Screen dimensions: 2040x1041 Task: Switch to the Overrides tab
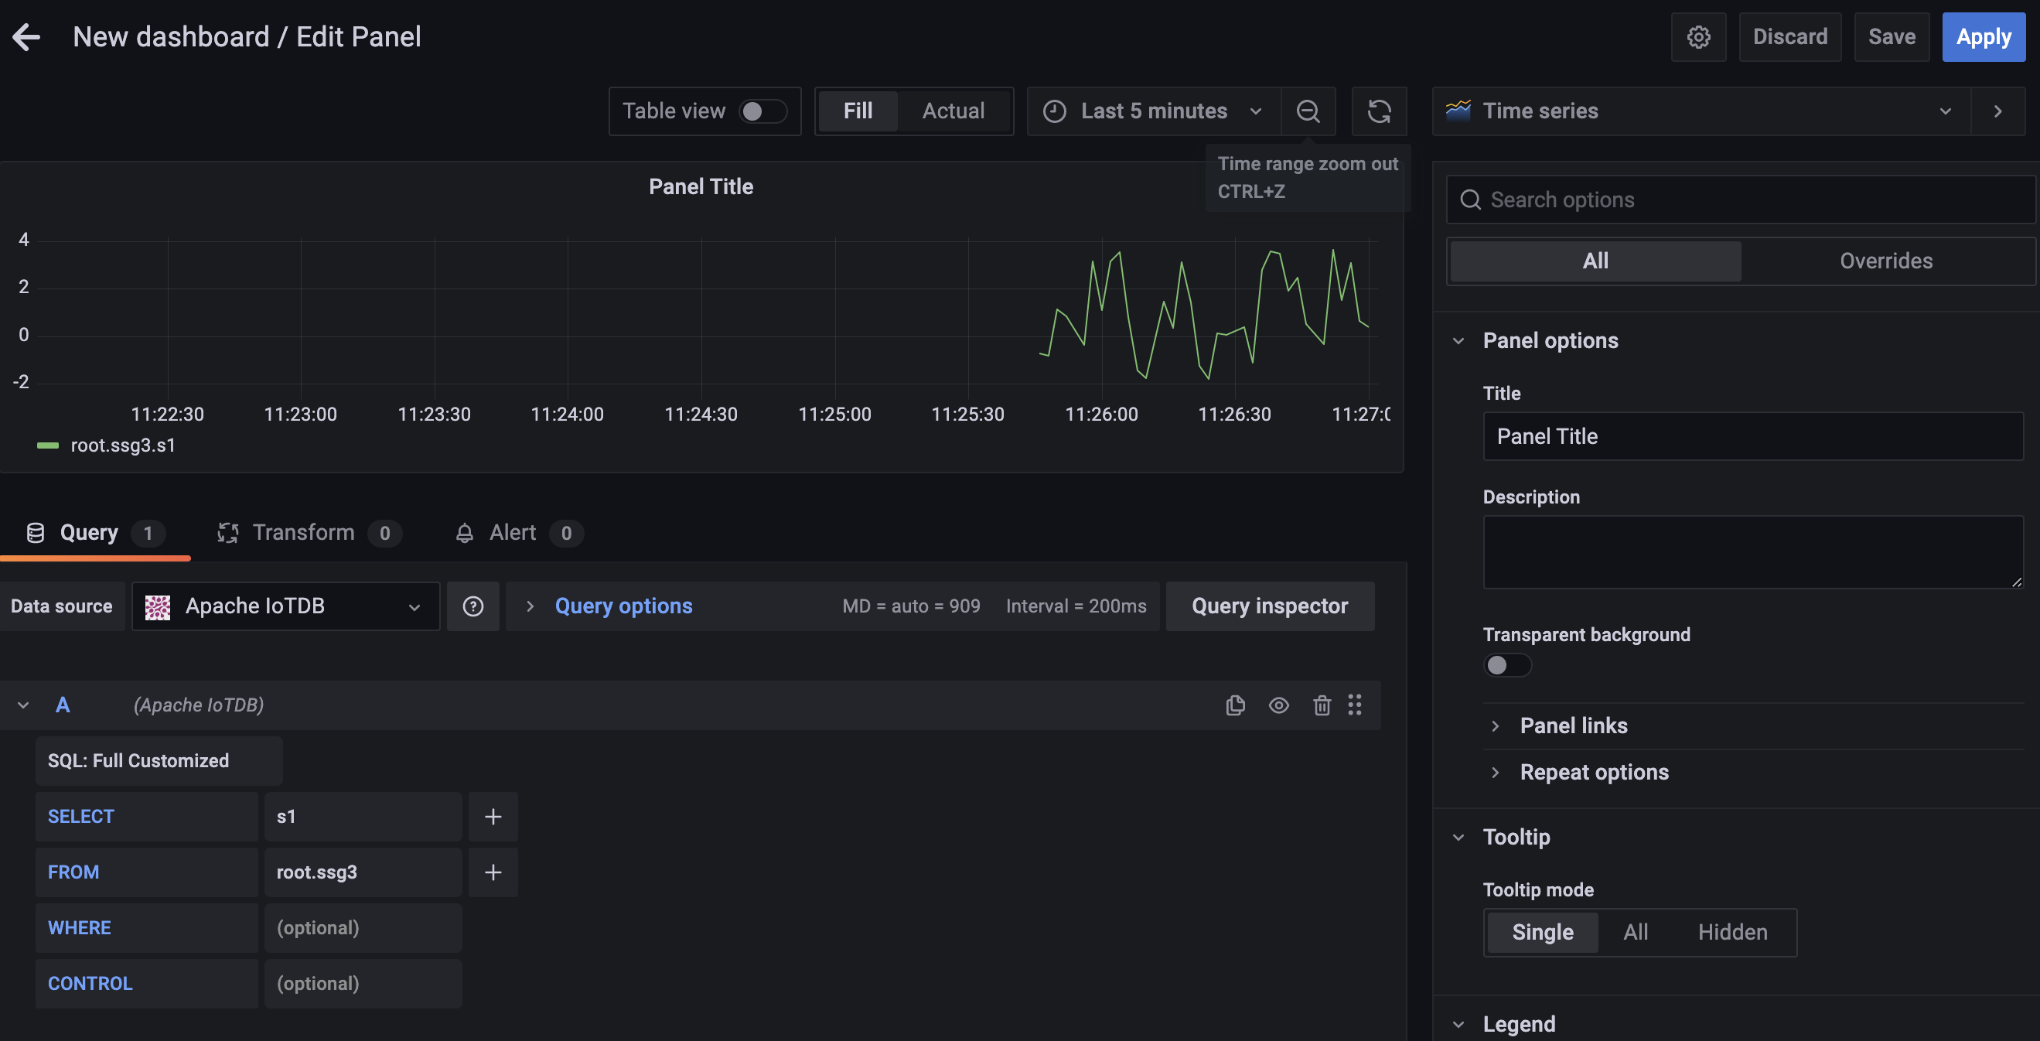(x=1885, y=261)
